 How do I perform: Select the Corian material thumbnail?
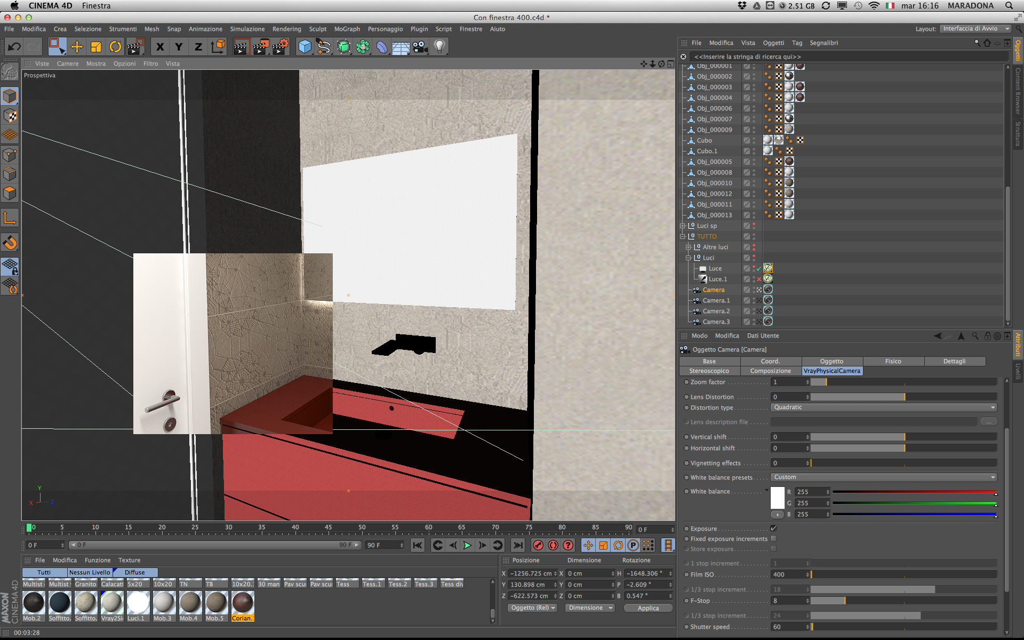tap(243, 603)
